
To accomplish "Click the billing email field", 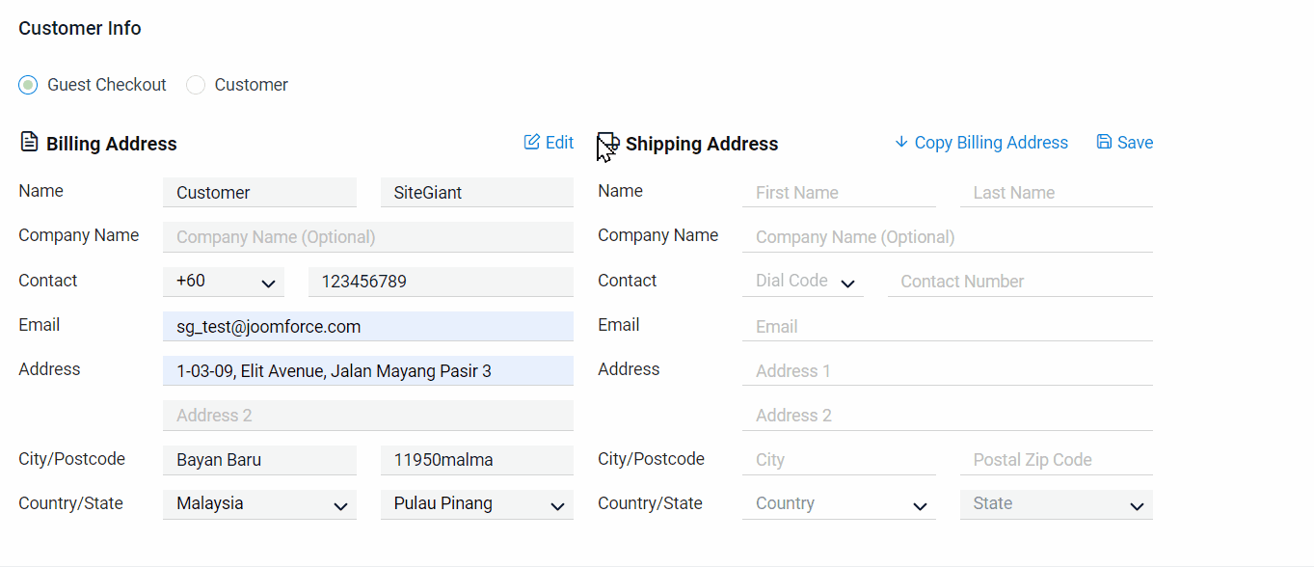I will click(367, 327).
